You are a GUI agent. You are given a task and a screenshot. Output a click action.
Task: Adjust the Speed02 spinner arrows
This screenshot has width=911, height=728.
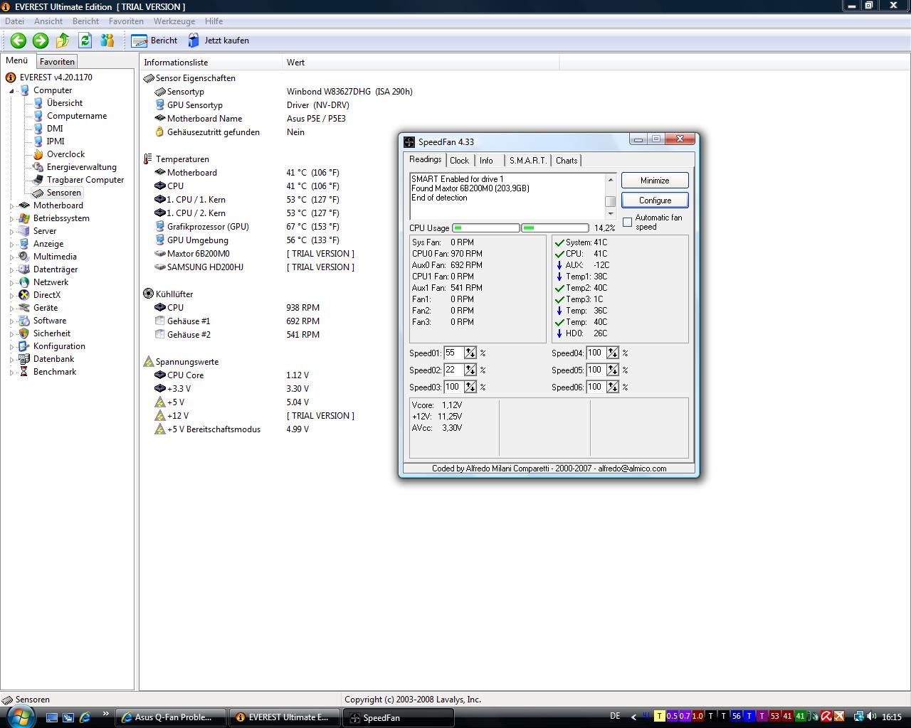[x=470, y=370]
